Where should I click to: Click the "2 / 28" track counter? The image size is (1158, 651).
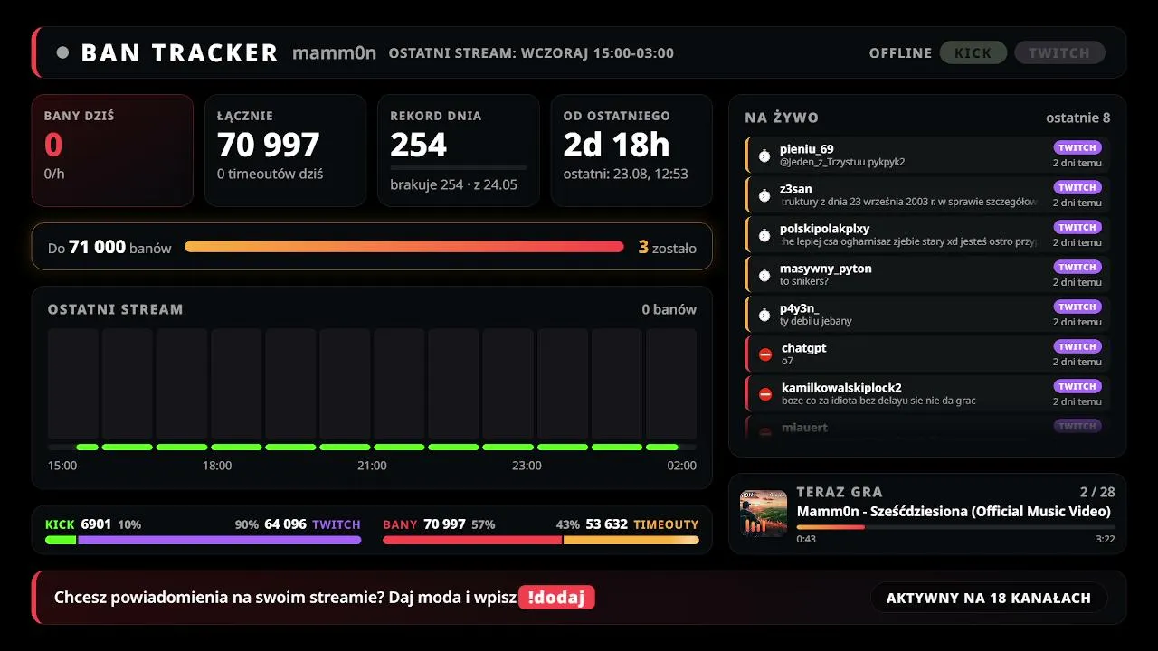(1097, 492)
